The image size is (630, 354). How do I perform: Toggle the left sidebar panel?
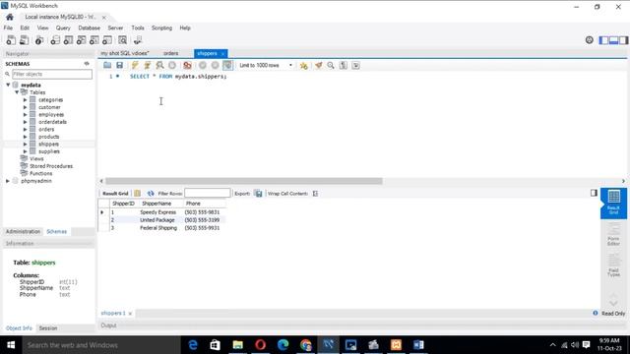coord(603,40)
